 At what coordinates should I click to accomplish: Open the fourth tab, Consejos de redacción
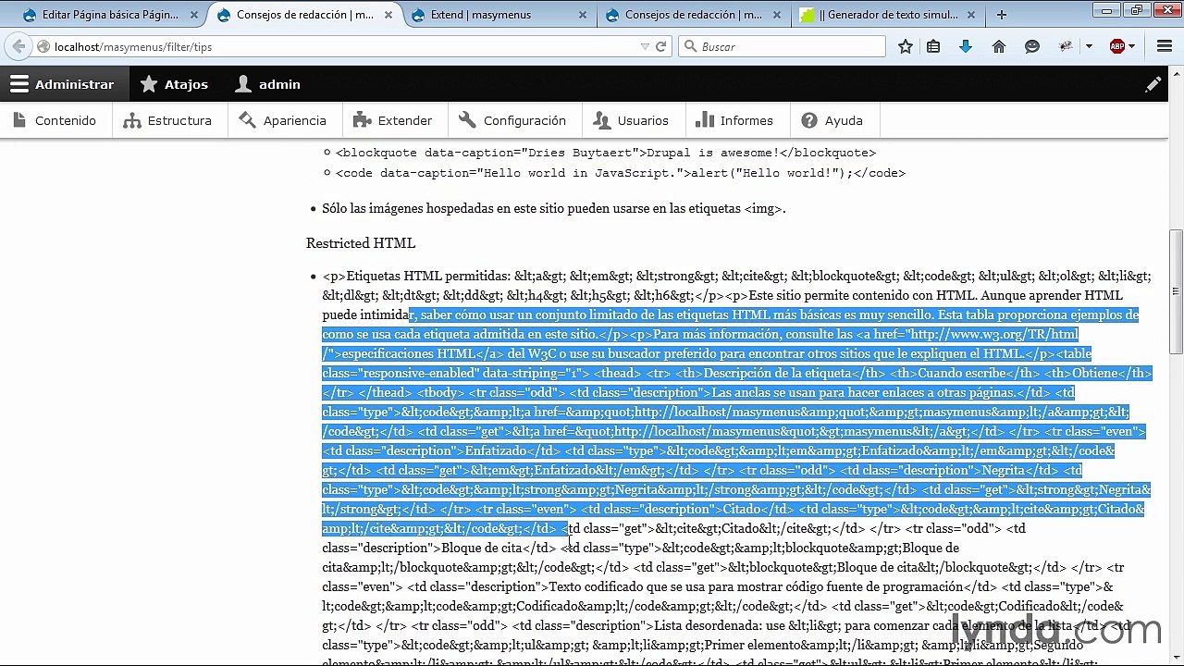tap(694, 15)
